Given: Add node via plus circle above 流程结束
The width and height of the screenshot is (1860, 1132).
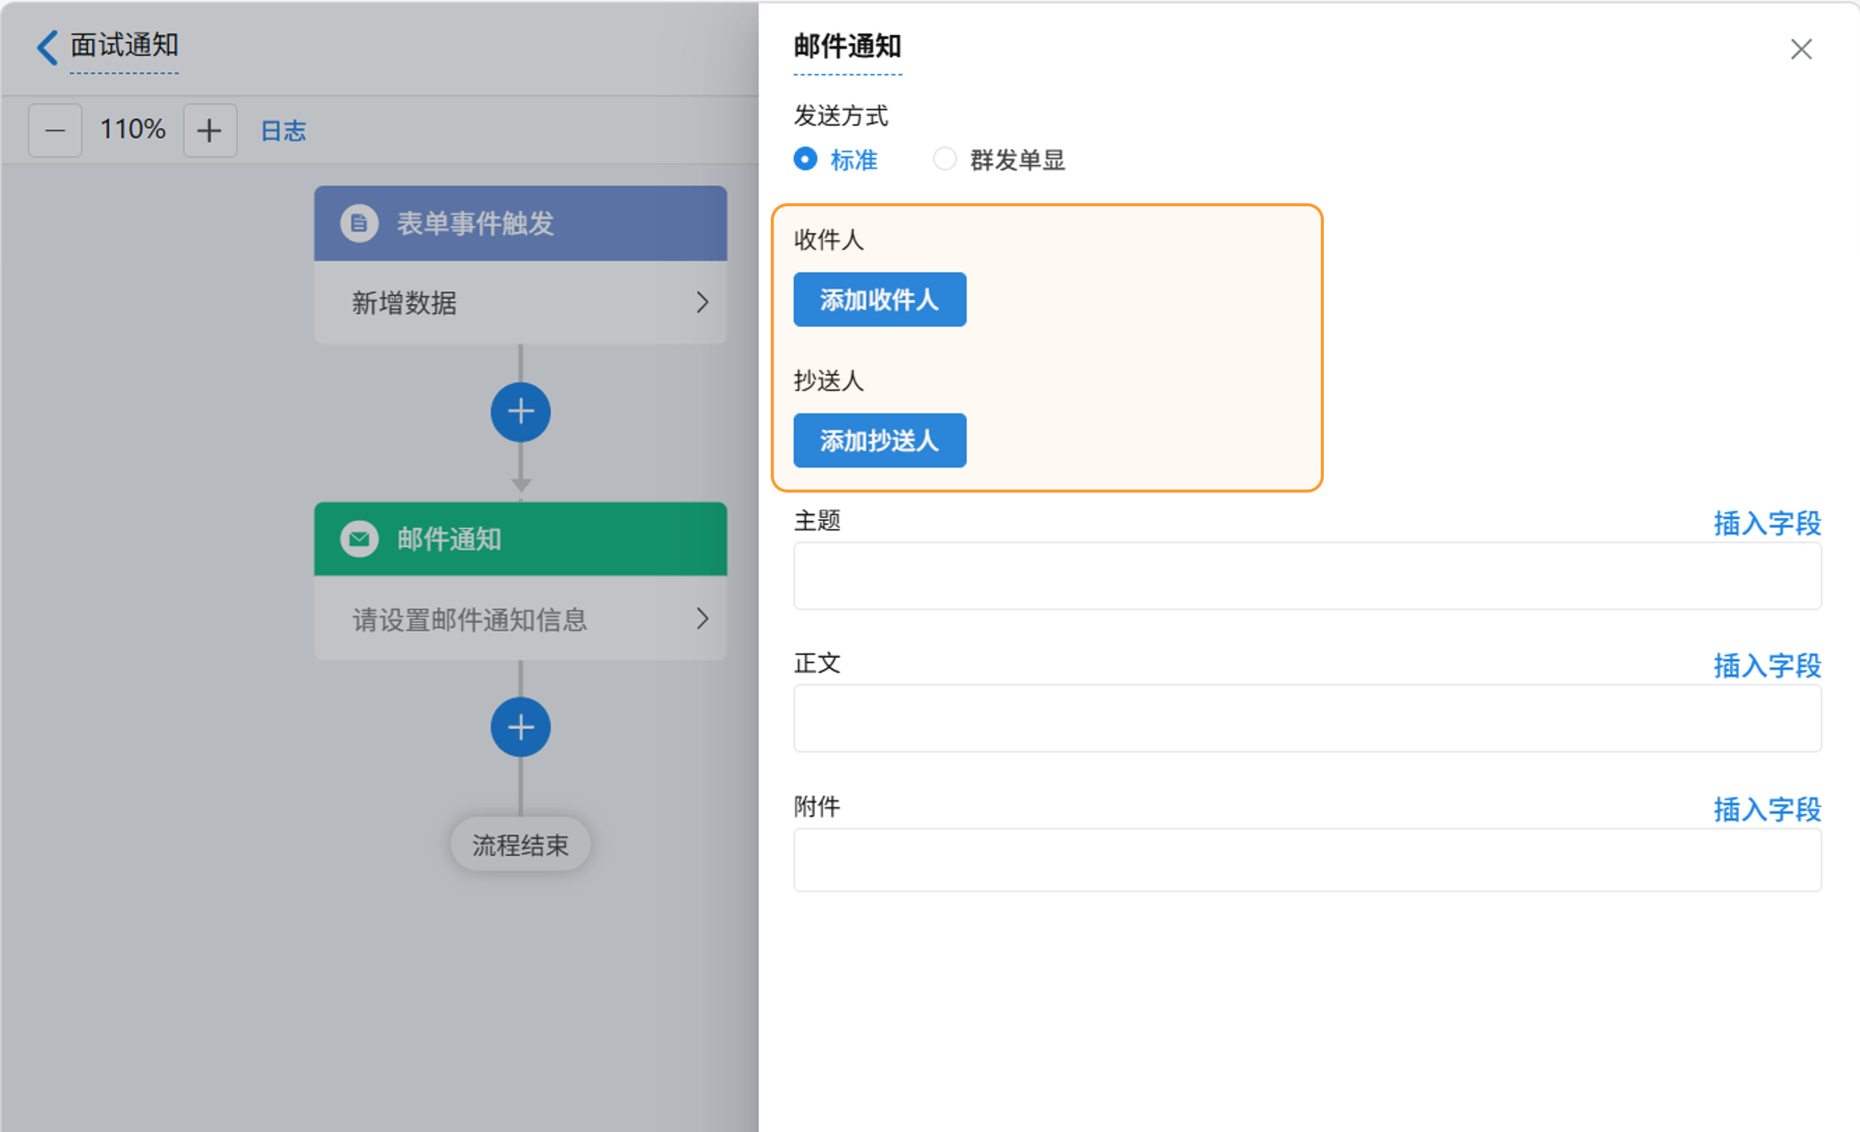Looking at the screenshot, I should click(520, 727).
